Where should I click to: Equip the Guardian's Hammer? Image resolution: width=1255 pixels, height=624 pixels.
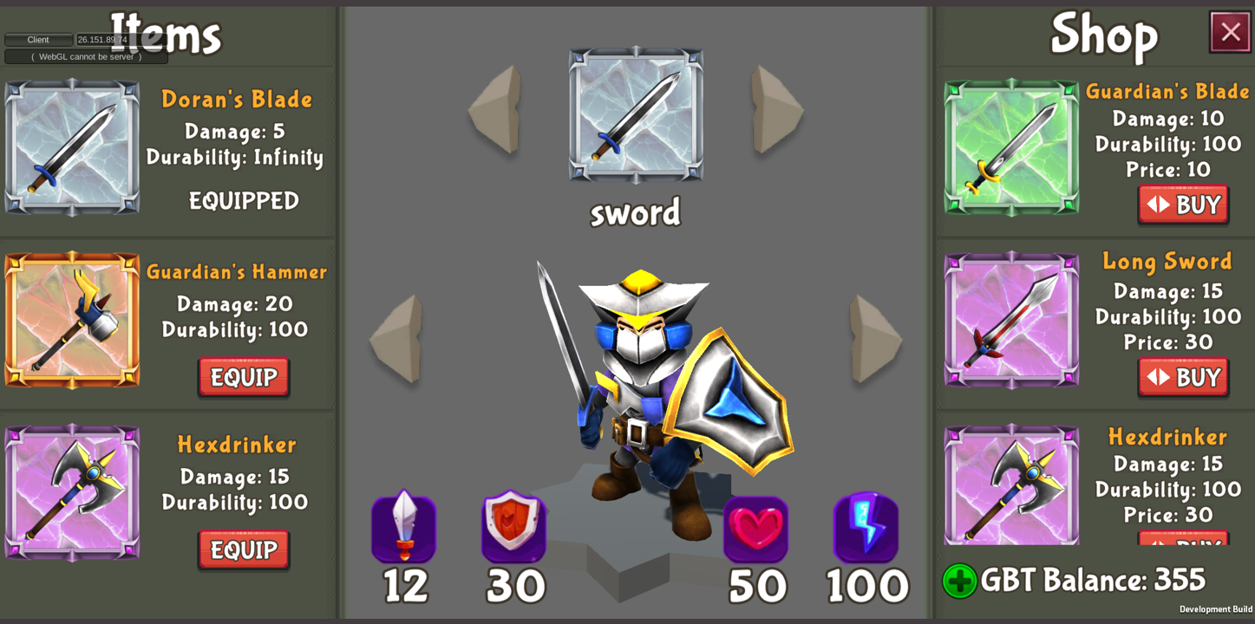(244, 377)
